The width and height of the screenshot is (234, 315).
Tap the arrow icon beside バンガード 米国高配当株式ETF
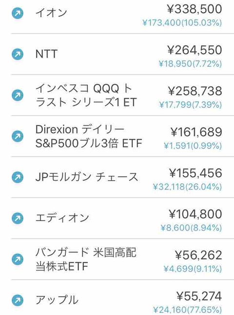(x=18, y=259)
